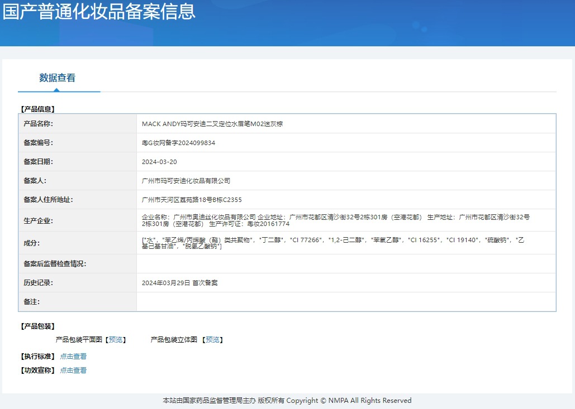Viewport: 575px width, 409px height.
Task: Preview the 产品包装平面图 image
Action: coord(116,340)
